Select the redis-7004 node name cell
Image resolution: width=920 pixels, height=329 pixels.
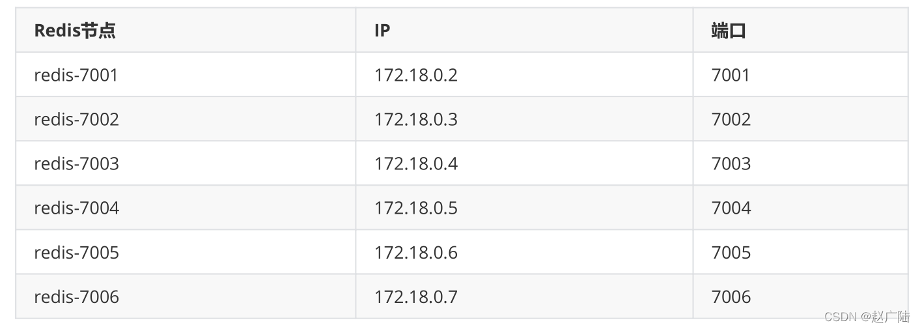click(76, 208)
